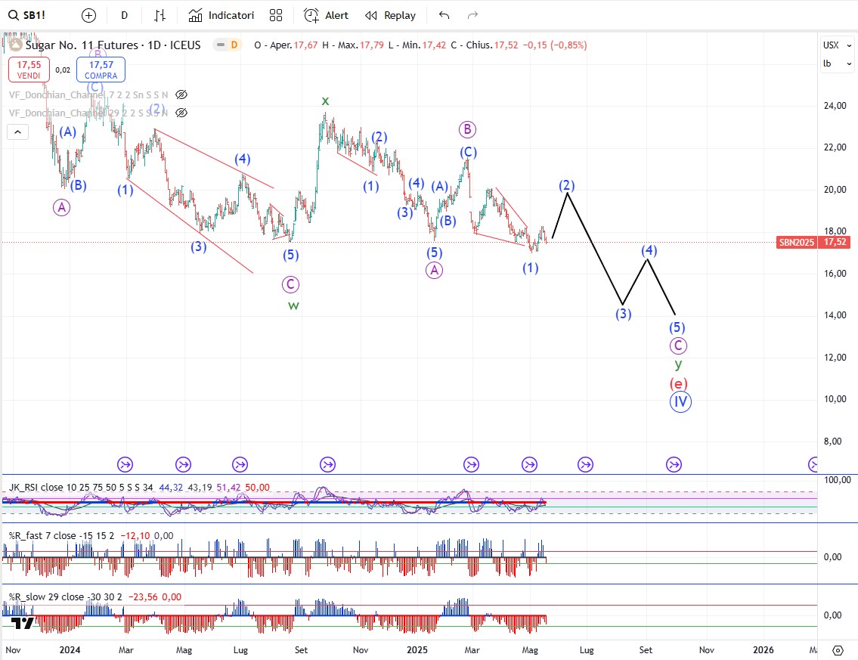Click contract rollover marker near Mag 2025
858x660 pixels.
[x=530, y=465]
